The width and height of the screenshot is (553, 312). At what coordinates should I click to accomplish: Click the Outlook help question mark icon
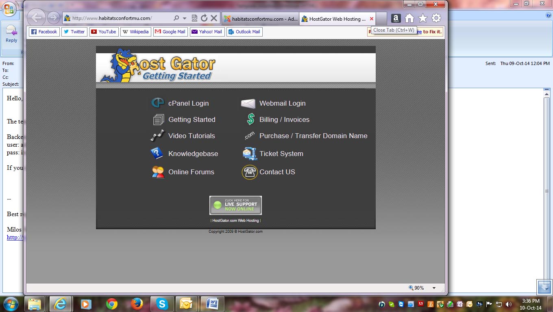(549, 15)
